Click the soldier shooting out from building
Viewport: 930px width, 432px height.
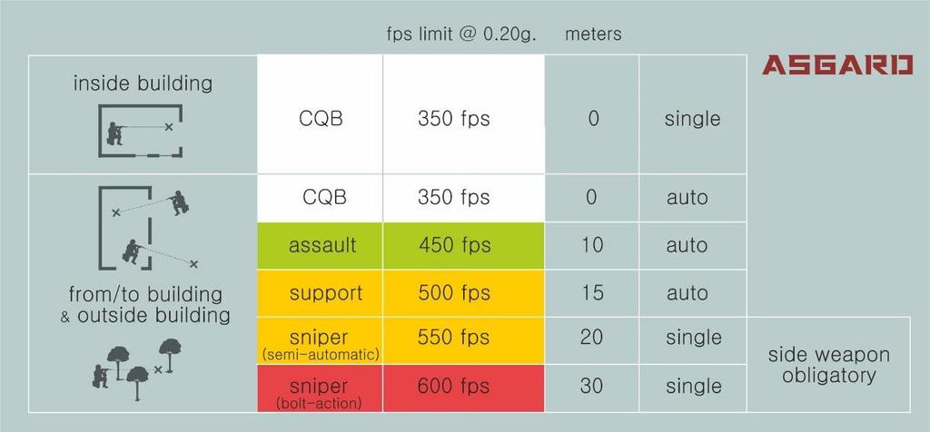tap(131, 251)
